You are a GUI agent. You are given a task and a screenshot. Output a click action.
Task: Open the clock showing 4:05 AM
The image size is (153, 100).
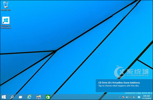click(x=146, y=96)
